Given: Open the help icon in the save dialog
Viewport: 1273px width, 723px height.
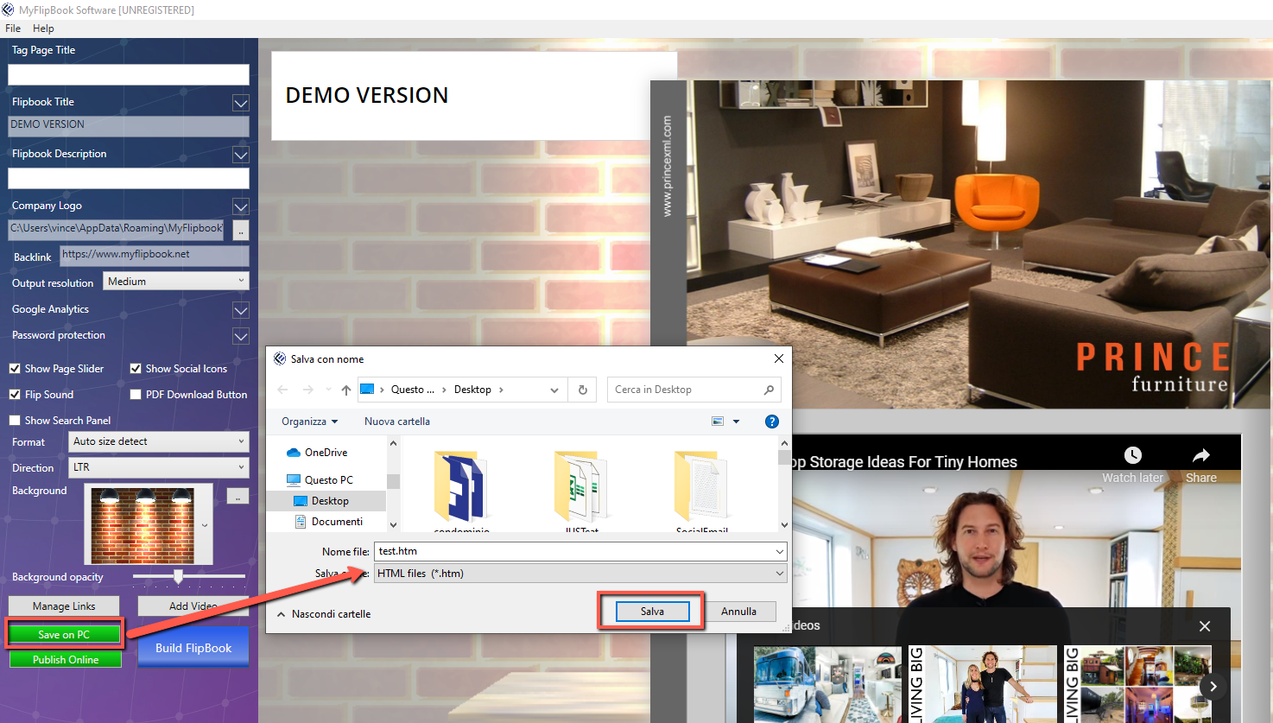Looking at the screenshot, I should pyautogui.click(x=771, y=422).
